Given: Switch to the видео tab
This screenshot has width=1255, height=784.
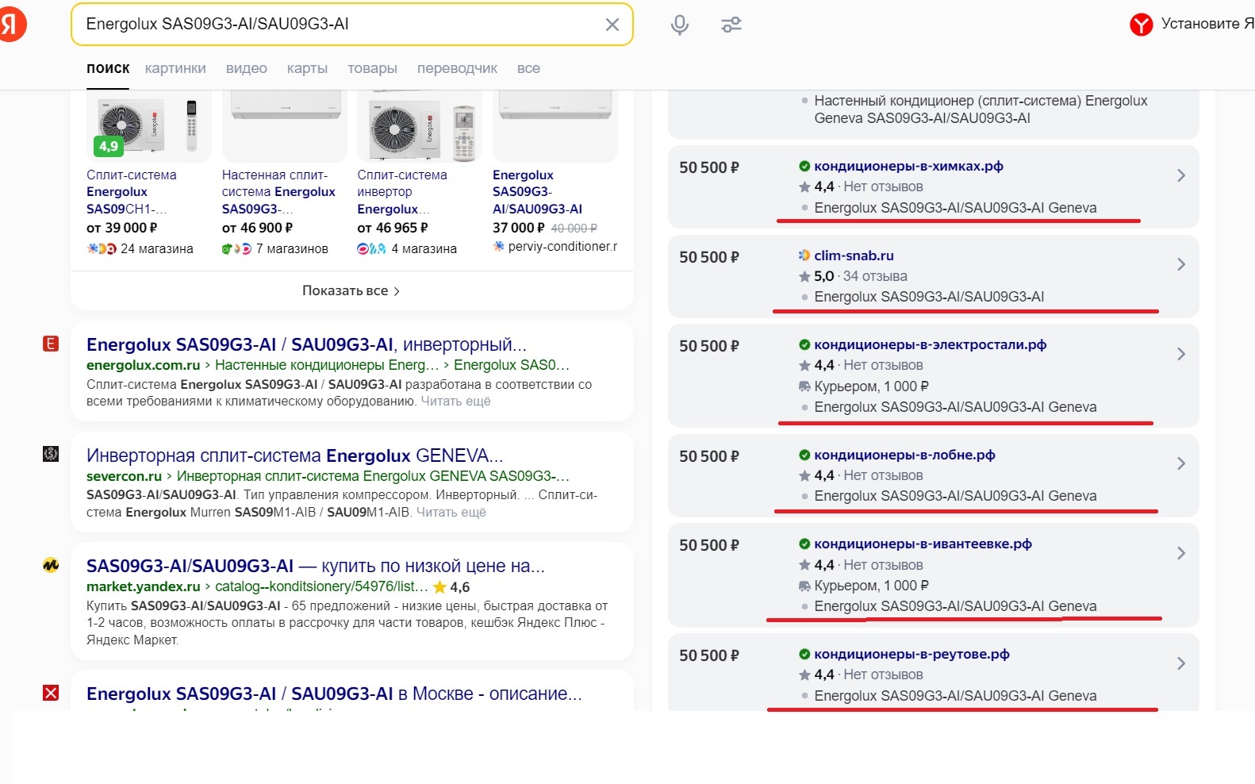Looking at the screenshot, I should tap(247, 68).
